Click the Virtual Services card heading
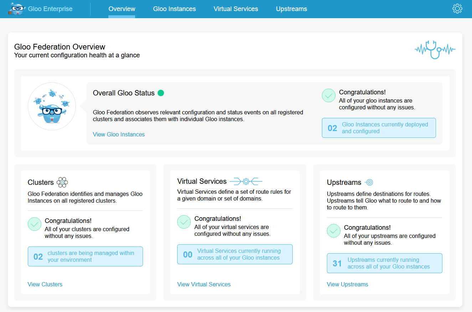The image size is (472, 312). coord(202,181)
